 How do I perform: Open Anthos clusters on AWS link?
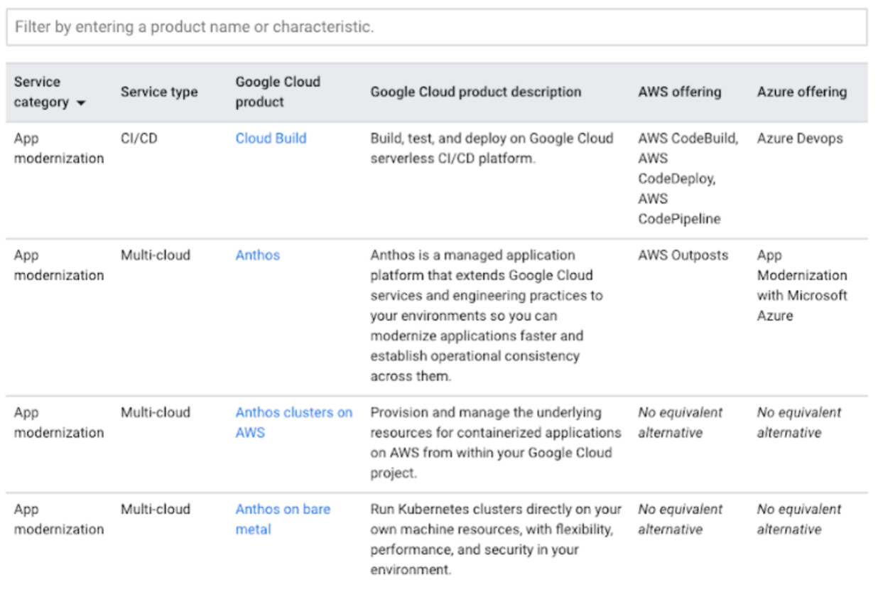(x=294, y=422)
